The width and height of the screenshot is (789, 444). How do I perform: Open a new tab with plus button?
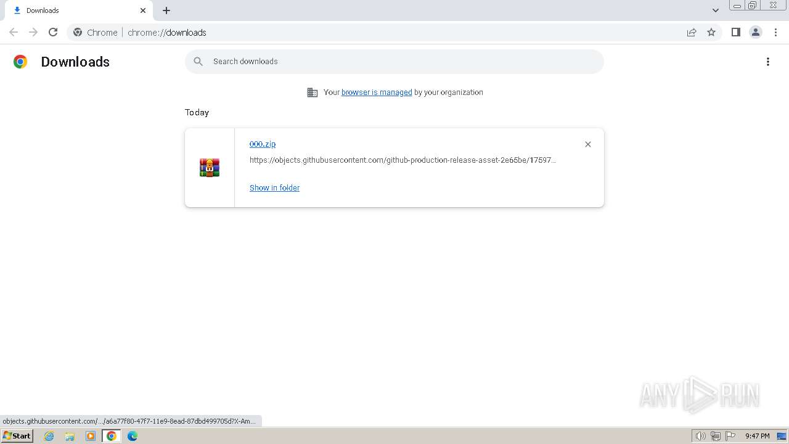166,10
